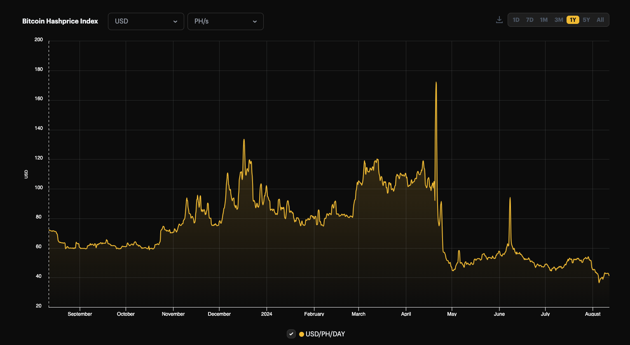Click the 2024 label on the time axis
The width and height of the screenshot is (630, 345).
point(266,314)
